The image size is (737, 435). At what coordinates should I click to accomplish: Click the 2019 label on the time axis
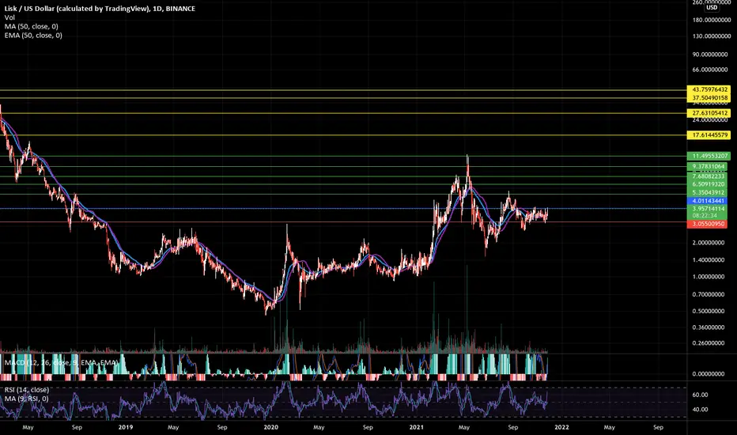[126, 427]
